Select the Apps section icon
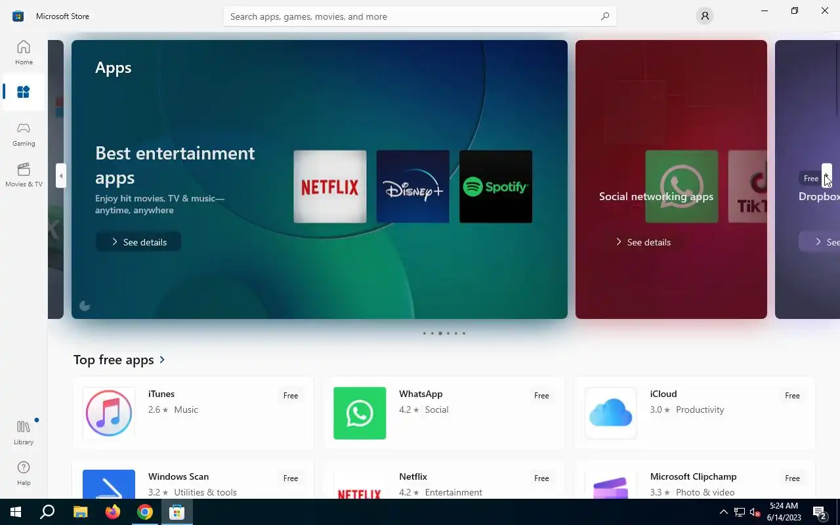The height and width of the screenshot is (525, 840). click(x=24, y=92)
